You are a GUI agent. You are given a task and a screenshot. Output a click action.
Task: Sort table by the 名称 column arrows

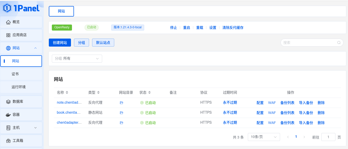tap(67, 93)
